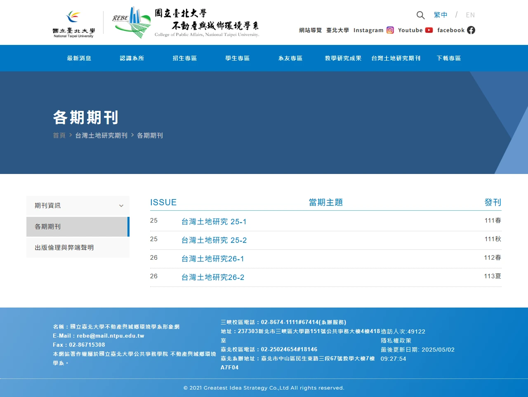Open 系友專區 menu

pyautogui.click(x=290, y=58)
